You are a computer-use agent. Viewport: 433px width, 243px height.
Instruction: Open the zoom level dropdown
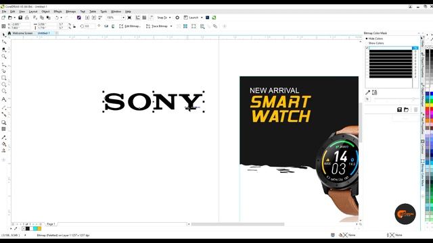coord(123,18)
